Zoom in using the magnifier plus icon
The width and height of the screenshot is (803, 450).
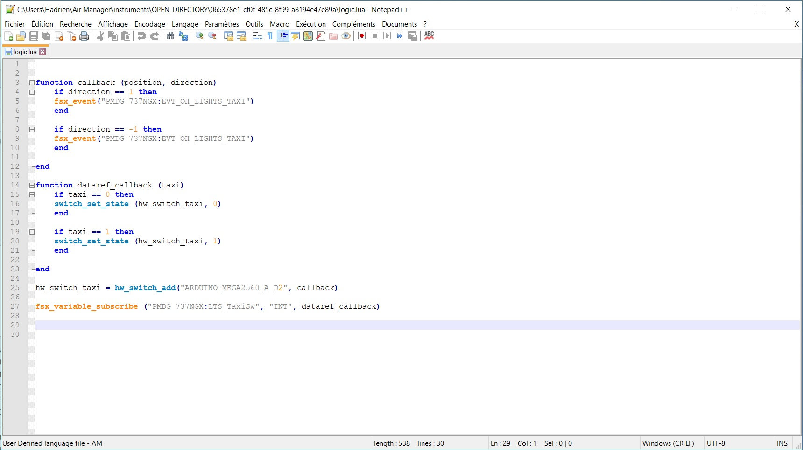[x=199, y=36]
